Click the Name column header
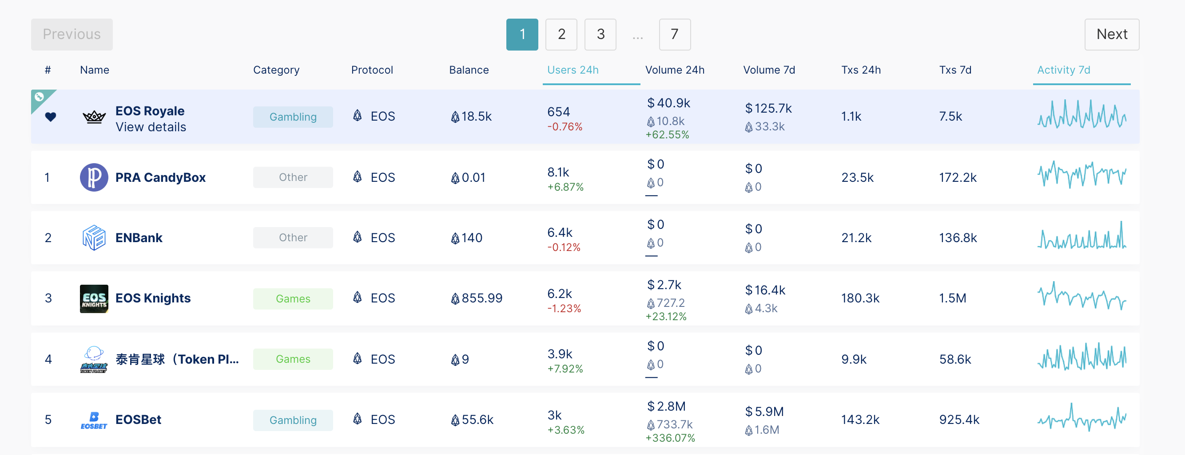This screenshot has width=1185, height=455. point(94,70)
